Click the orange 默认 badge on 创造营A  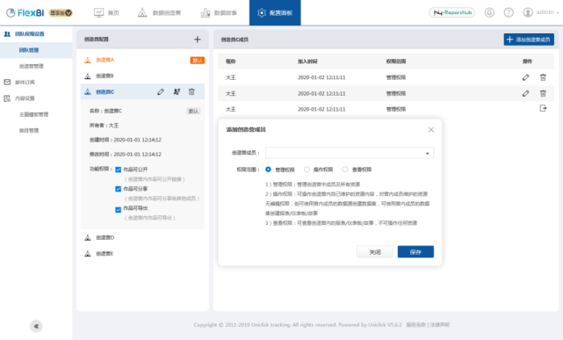[197, 61]
